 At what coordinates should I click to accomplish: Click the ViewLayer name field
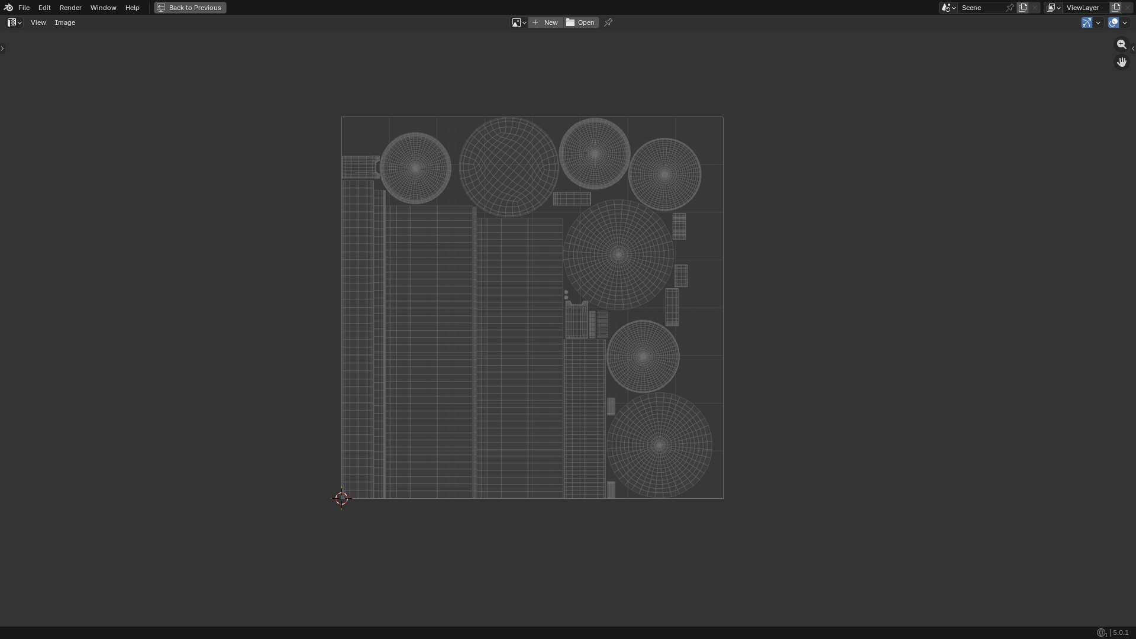coord(1086,8)
